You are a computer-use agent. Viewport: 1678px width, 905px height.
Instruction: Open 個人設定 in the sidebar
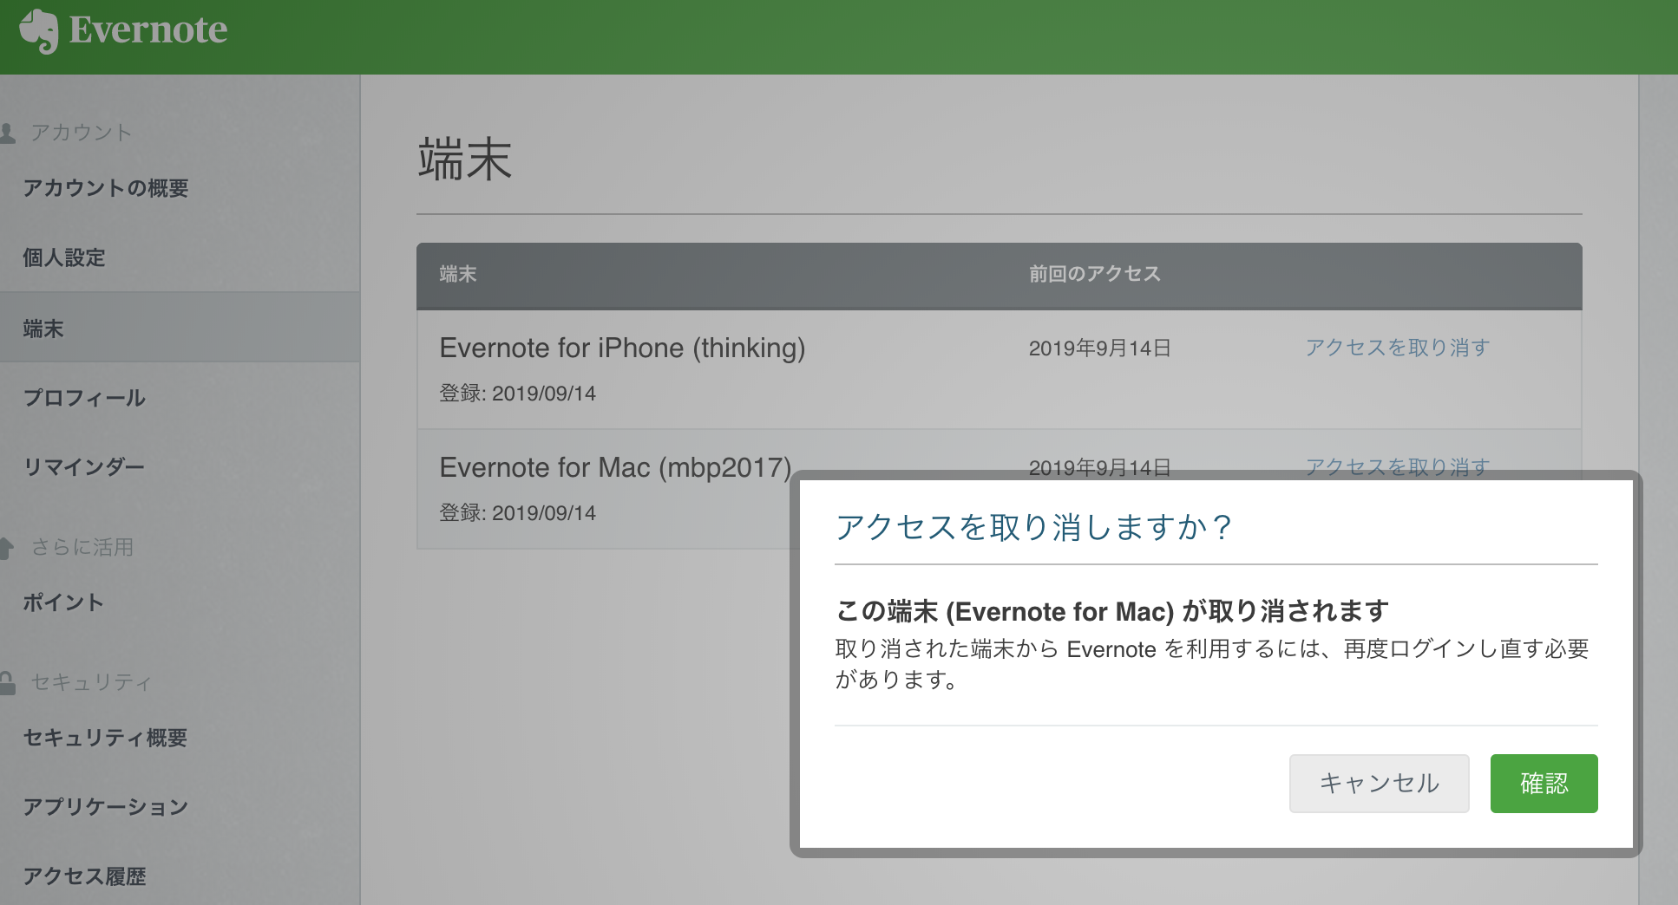(64, 257)
